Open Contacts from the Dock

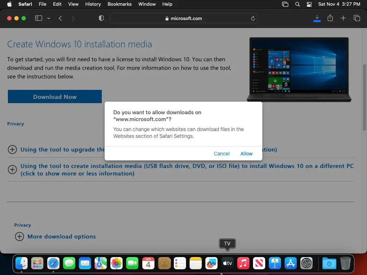[164, 263]
